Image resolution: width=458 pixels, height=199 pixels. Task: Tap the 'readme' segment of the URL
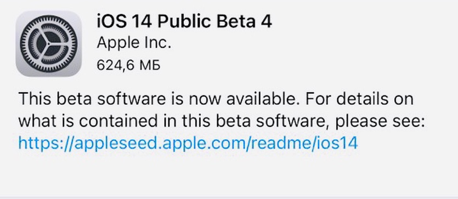[280, 143]
